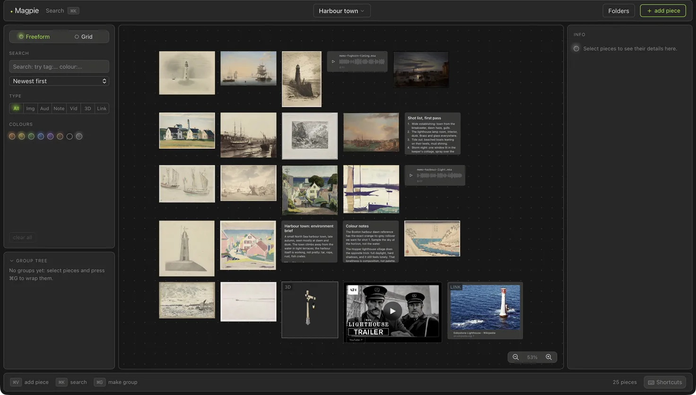Open the Shortcuts panel
The height and width of the screenshot is (395, 696).
665,382
